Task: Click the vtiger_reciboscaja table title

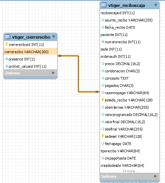Action: pos(126,6)
